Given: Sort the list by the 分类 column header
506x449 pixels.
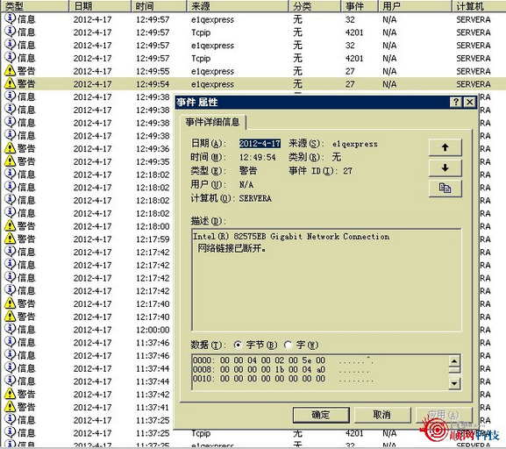Looking at the screenshot, I should pyautogui.click(x=315, y=6).
